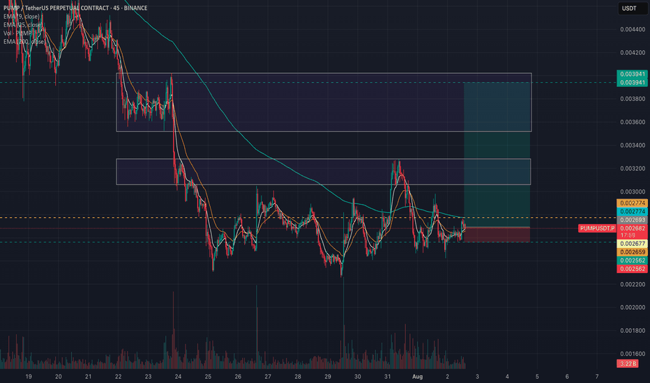Select the EMA (9, close) indicator legend

coord(21,17)
